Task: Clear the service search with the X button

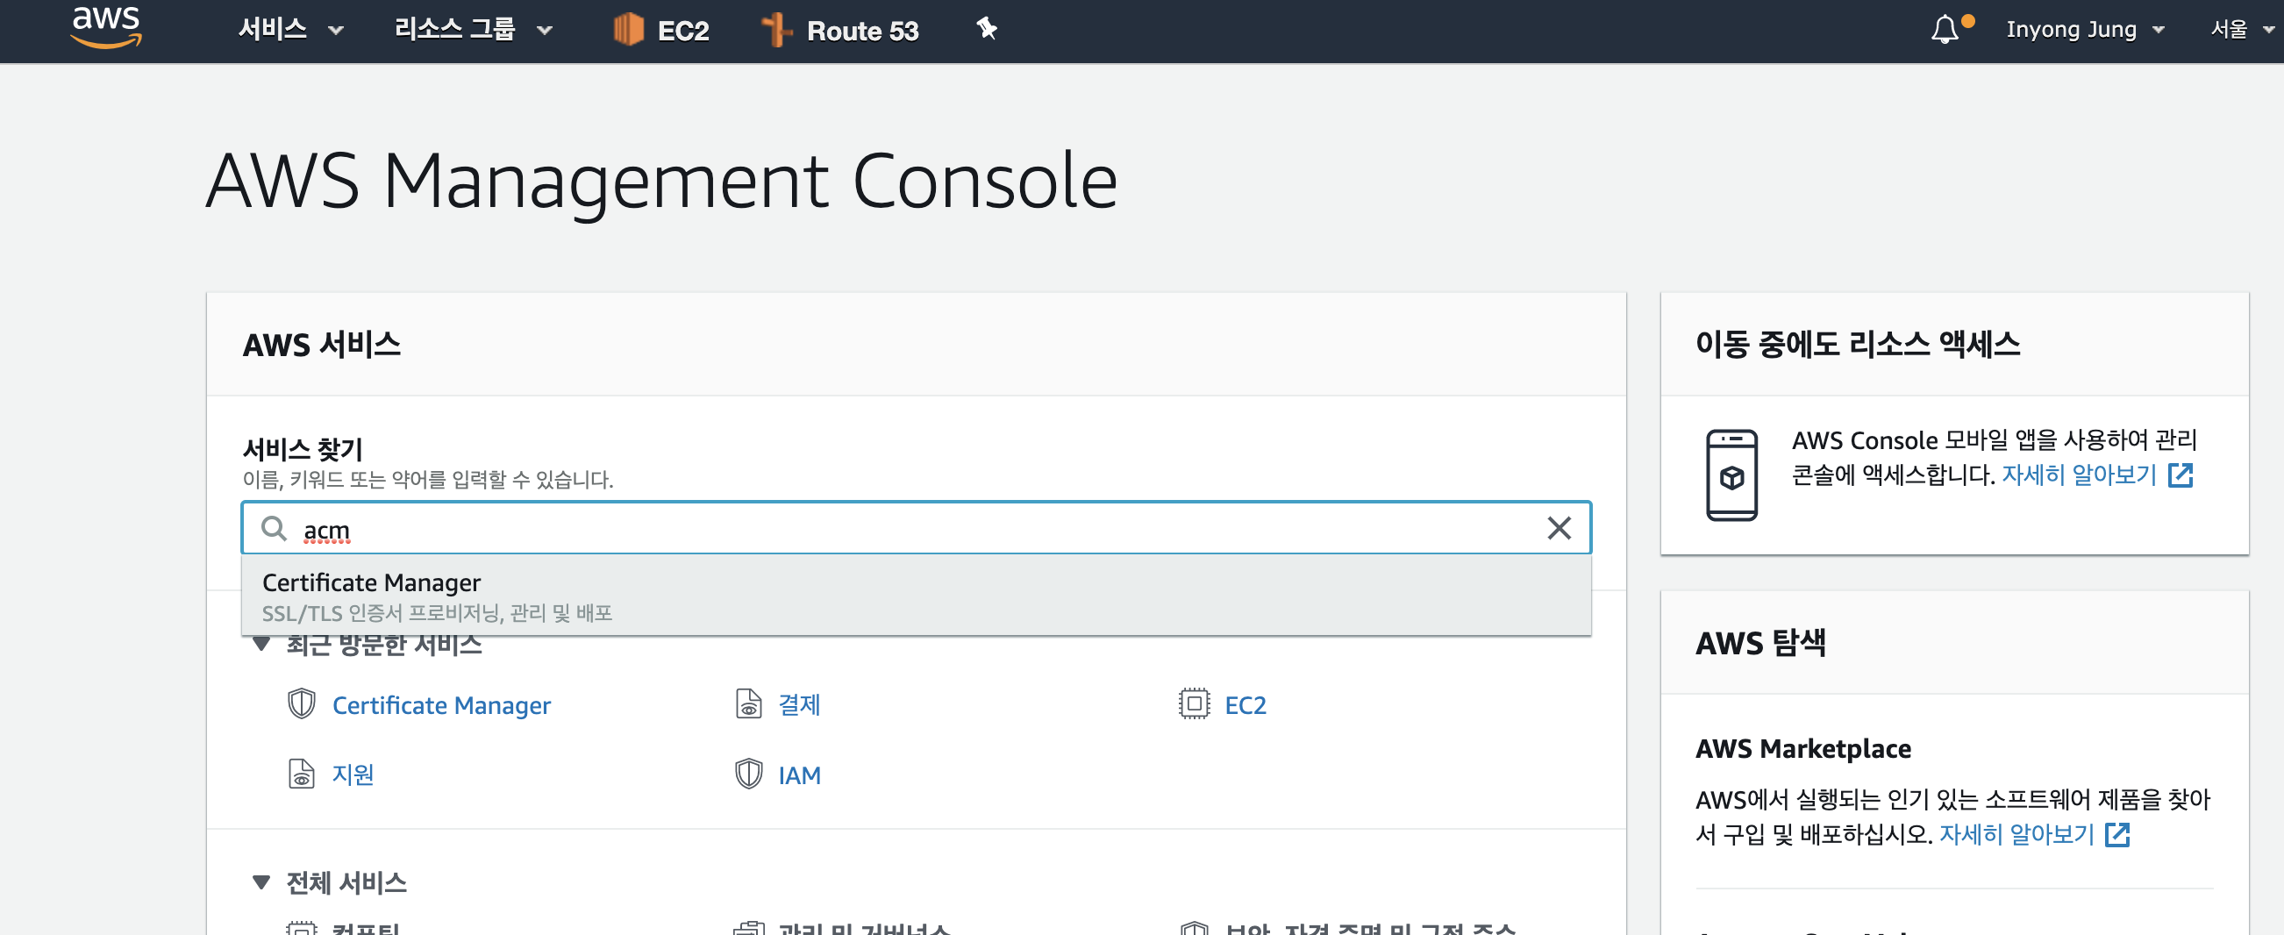Action: [x=1559, y=528]
